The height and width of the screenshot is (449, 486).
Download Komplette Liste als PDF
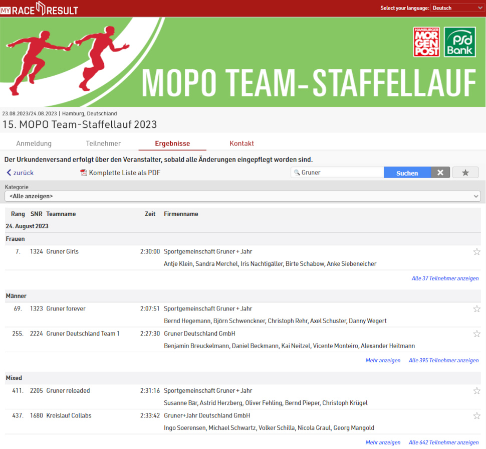pyautogui.click(x=125, y=173)
